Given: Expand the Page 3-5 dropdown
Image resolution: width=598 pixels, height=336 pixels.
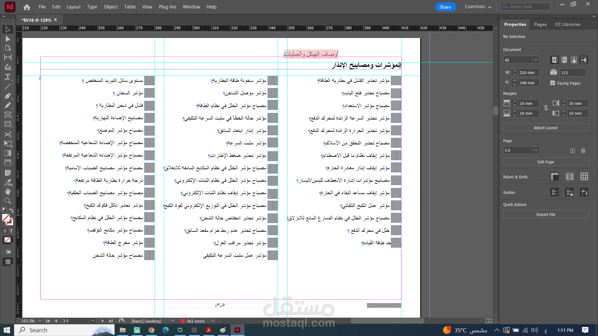Looking at the screenshot, I should tap(536, 150).
